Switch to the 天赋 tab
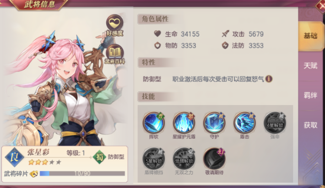The height and width of the screenshot is (188, 325). [310, 65]
